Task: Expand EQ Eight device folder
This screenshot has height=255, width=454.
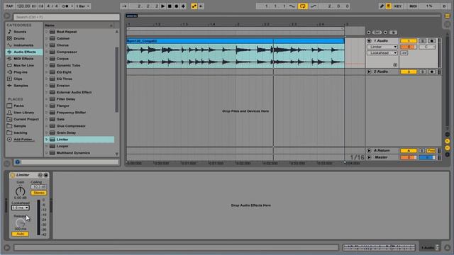Action: [46, 72]
